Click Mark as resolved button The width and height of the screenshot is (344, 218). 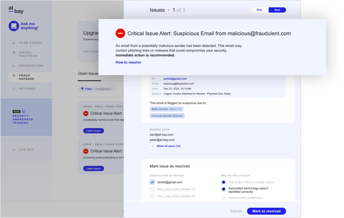coord(267,211)
